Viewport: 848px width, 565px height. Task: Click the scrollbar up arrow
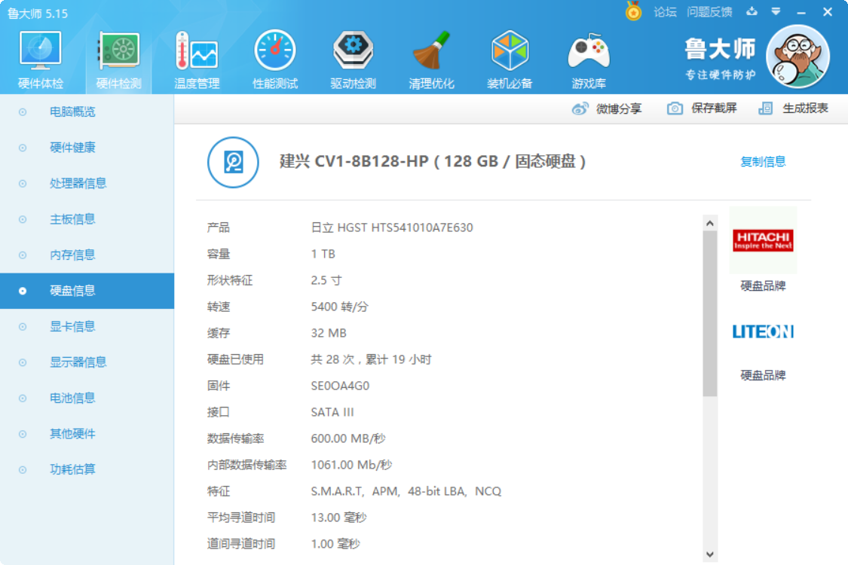(710, 223)
